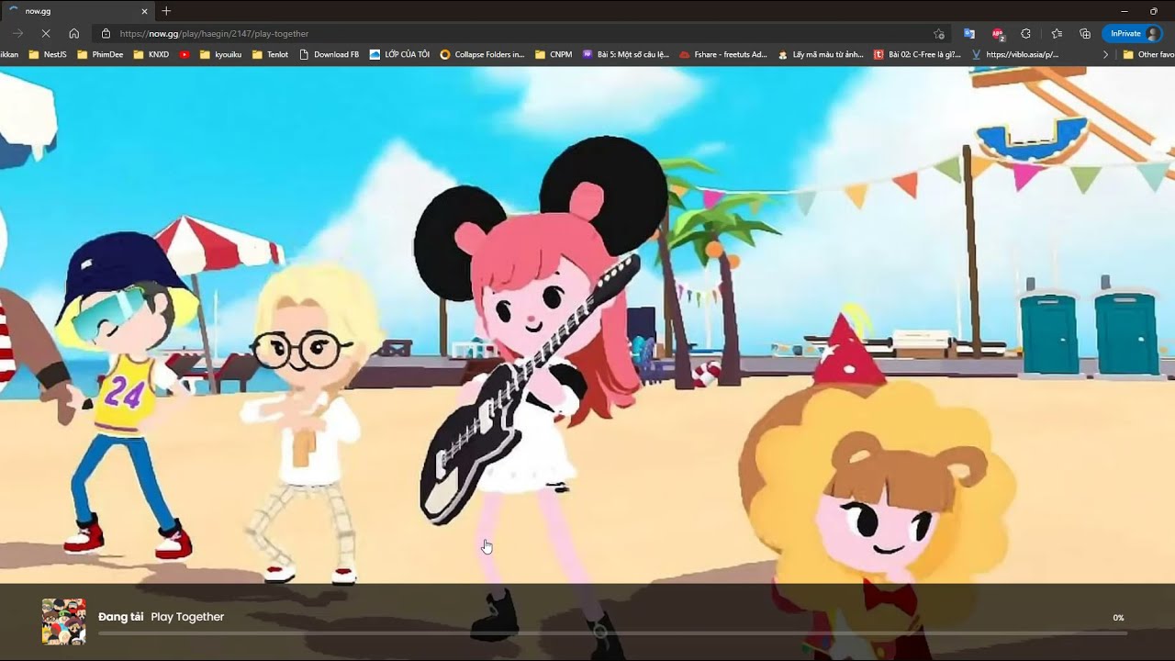Click the address bar URL
1175x661 pixels.
coord(214,33)
